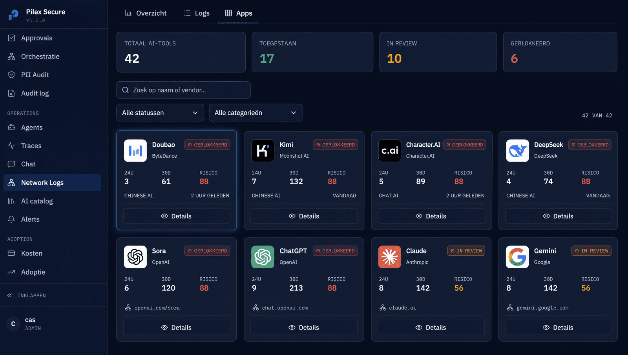
Task: Click the Geblokkeerd badge on Sora
Action: 207,251
